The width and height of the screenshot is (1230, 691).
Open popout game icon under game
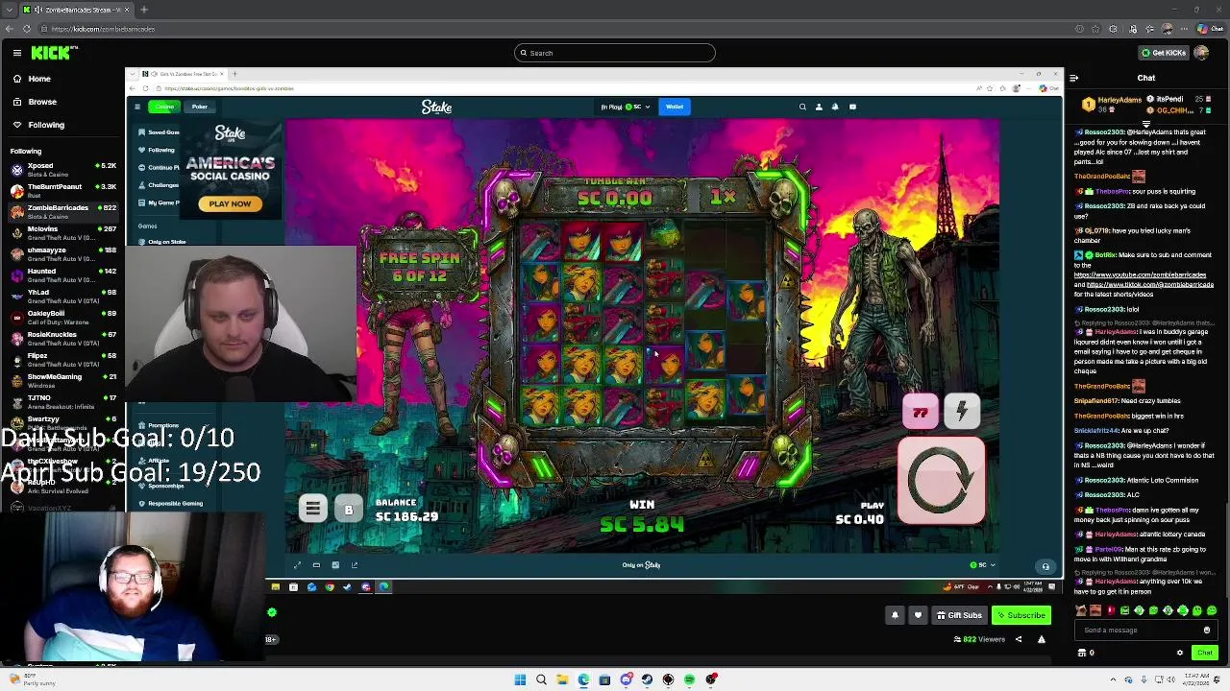(355, 565)
